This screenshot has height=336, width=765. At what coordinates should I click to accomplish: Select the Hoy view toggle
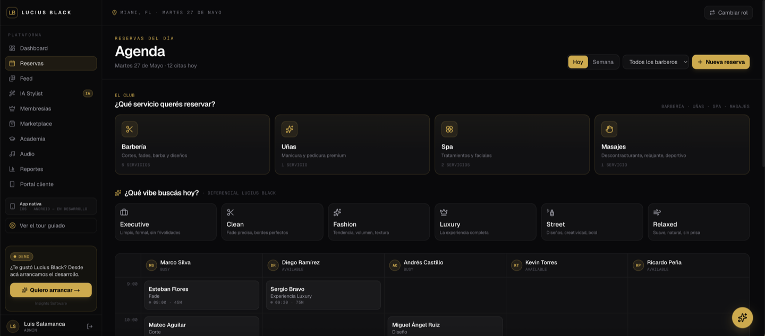click(x=578, y=62)
